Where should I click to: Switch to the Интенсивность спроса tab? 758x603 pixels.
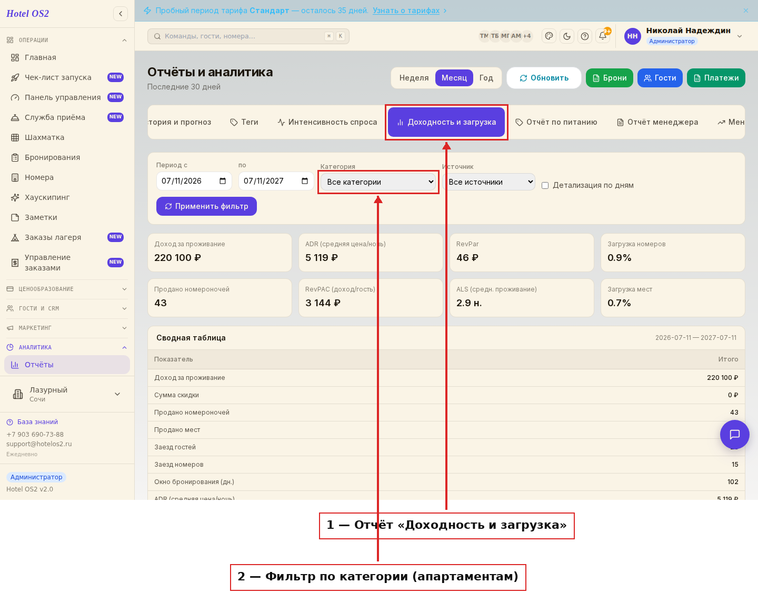tap(327, 122)
